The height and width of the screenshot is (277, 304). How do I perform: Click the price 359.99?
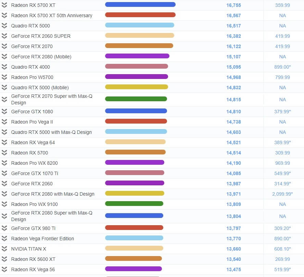click(282, 5)
